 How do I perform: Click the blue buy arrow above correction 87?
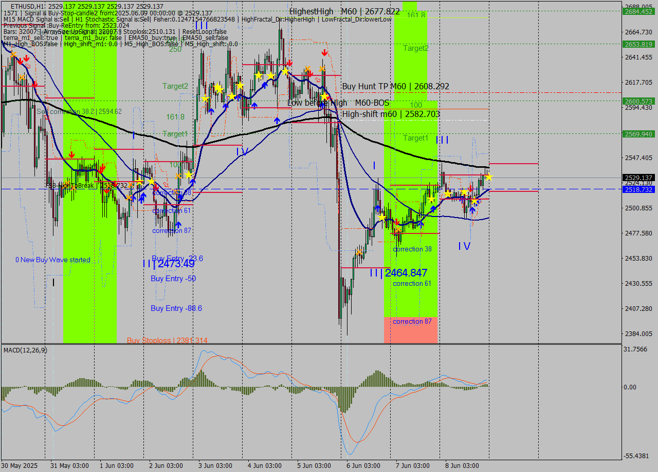point(178,224)
